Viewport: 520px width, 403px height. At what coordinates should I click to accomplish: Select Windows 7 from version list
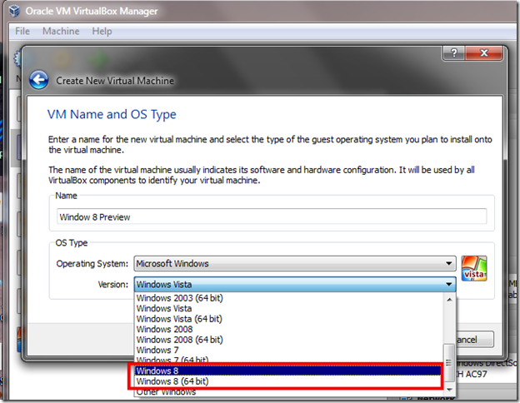click(x=288, y=350)
